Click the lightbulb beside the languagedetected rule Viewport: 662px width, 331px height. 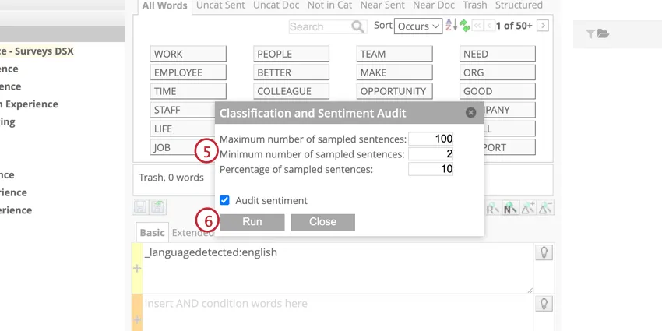pyautogui.click(x=544, y=252)
